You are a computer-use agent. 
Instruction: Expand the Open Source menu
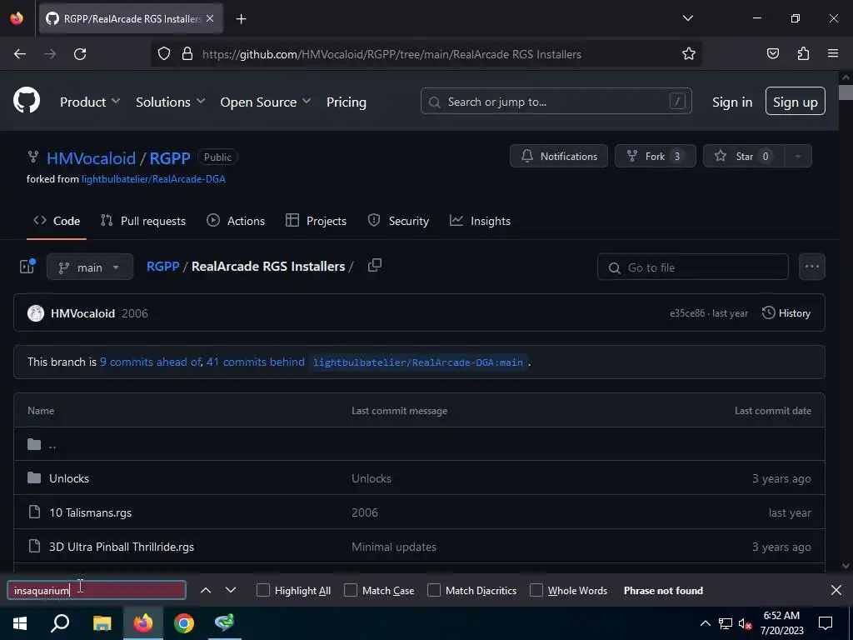click(x=266, y=102)
